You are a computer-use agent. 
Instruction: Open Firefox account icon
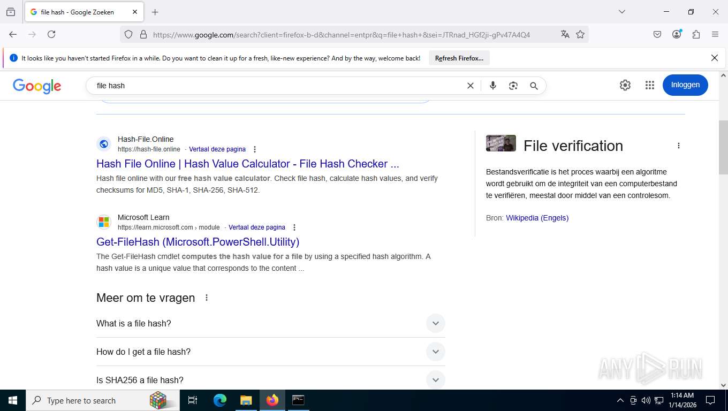677,34
